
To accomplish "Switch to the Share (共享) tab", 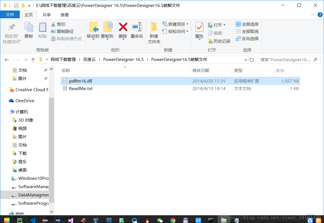I will (47, 15).
